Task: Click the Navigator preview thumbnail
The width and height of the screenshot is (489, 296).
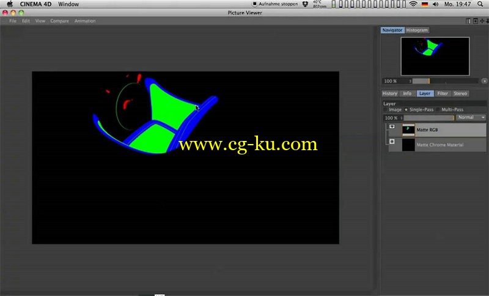Action: [x=435, y=56]
